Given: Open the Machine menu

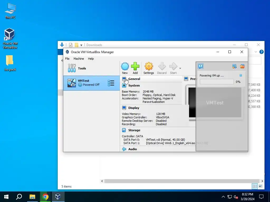Looking at the screenshot, I should pos(79,59).
